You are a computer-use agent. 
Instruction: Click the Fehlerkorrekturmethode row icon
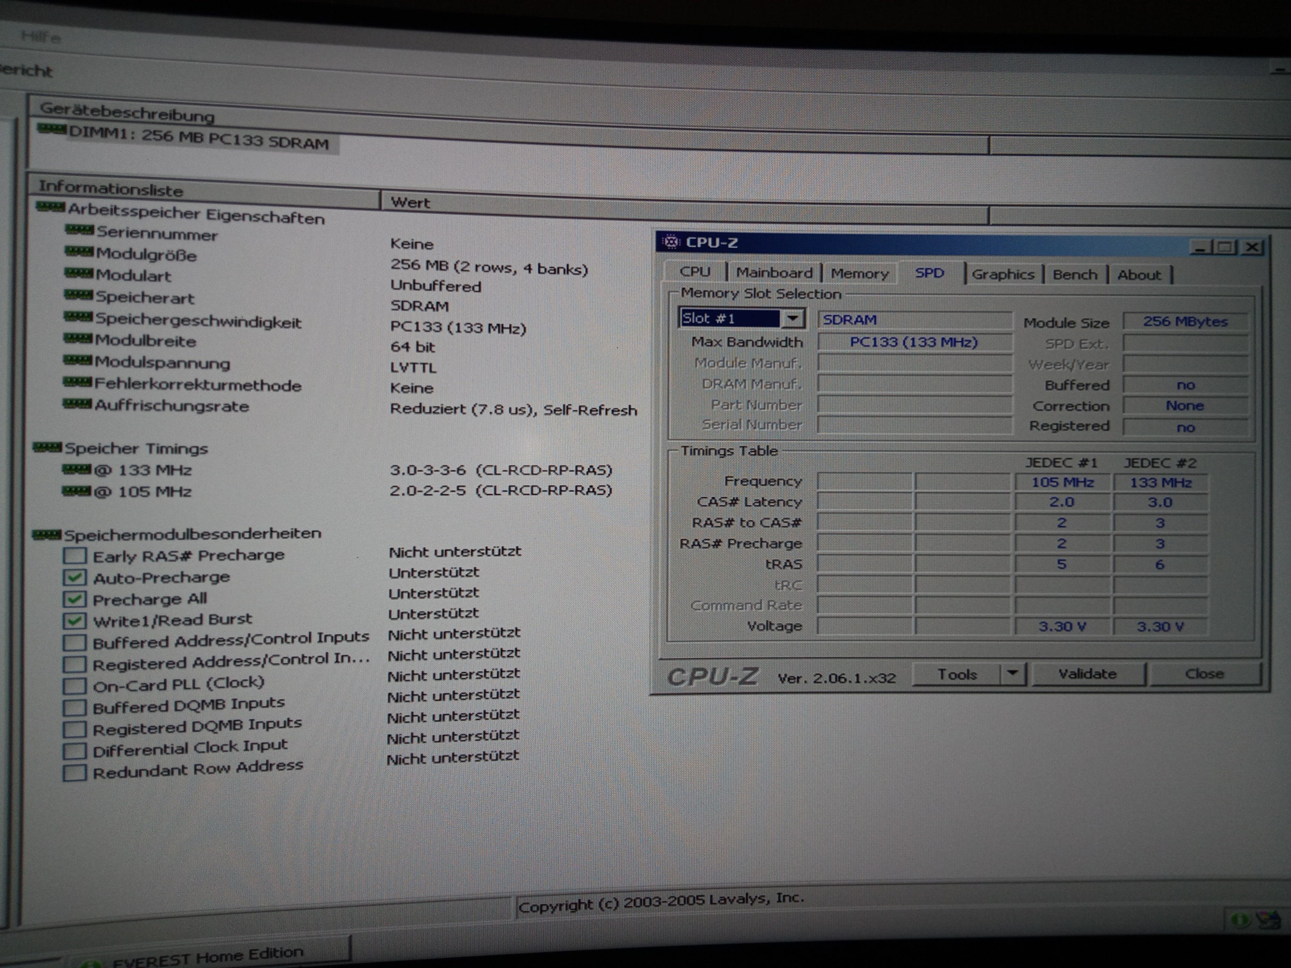pyautogui.click(x=77, y=383)
